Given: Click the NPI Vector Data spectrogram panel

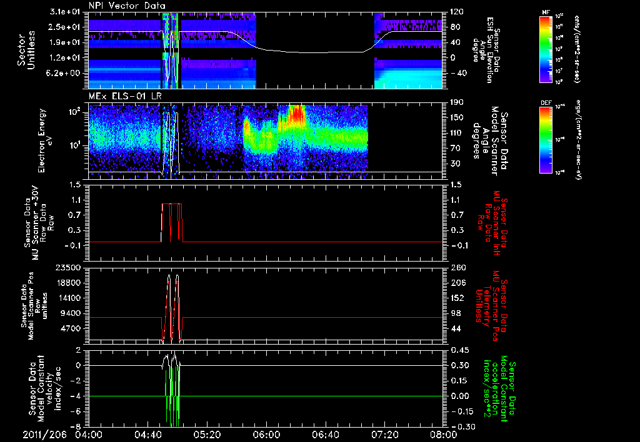Looking at the screenshot, I should pos(265,51).
